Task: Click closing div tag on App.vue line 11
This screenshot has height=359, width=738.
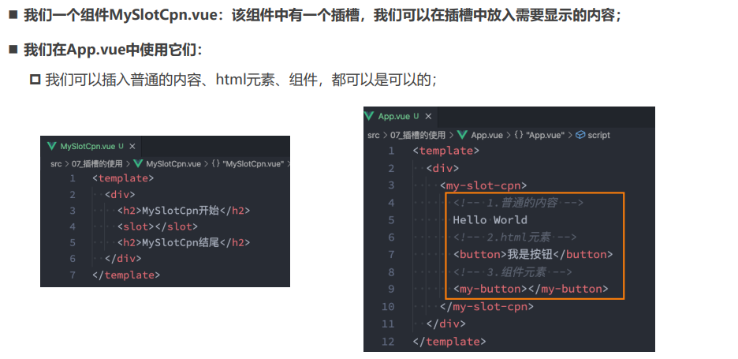Action: tap(445, 324)
